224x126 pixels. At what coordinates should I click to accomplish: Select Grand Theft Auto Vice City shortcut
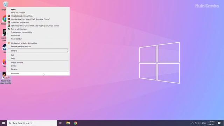click(x=6, y=78)
